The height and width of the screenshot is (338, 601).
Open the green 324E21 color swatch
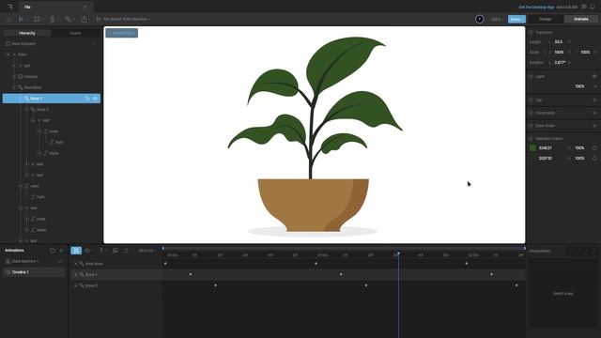532,148
